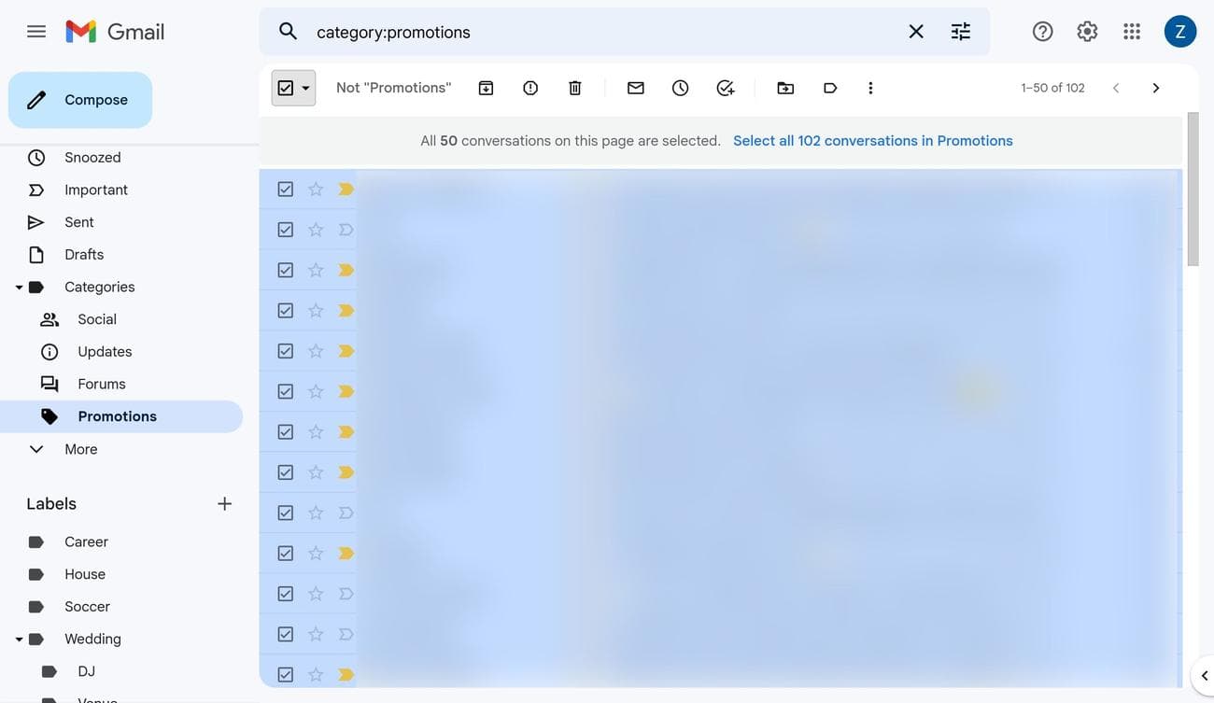Image resolution: width=1214 pixels, height=703 pixels.
Task: Click the Add to Tasks icon
Action: click(726, 88)
